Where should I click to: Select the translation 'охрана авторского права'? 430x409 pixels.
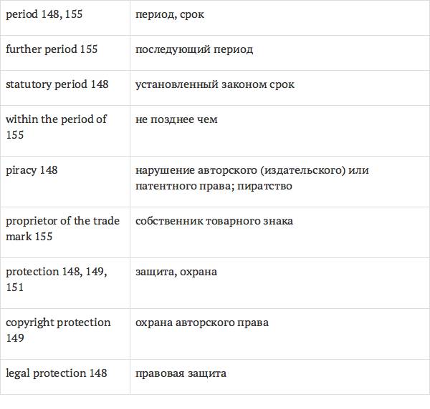pyautogui.click(x=202, y=322)
